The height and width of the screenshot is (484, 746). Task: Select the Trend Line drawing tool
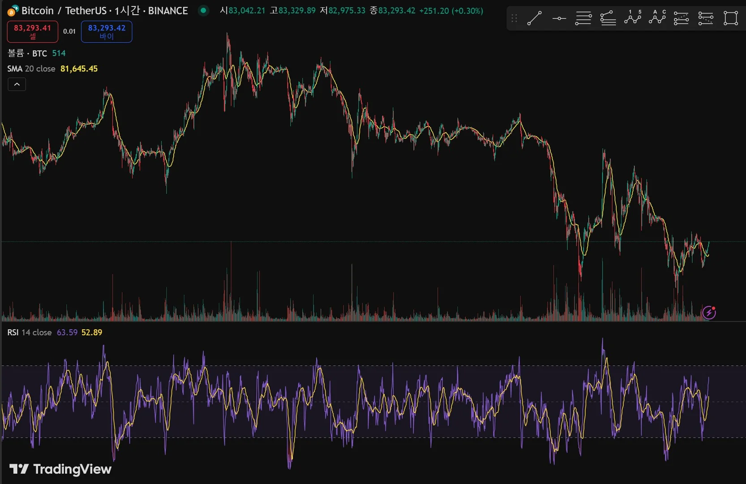(x=535, y=18)
